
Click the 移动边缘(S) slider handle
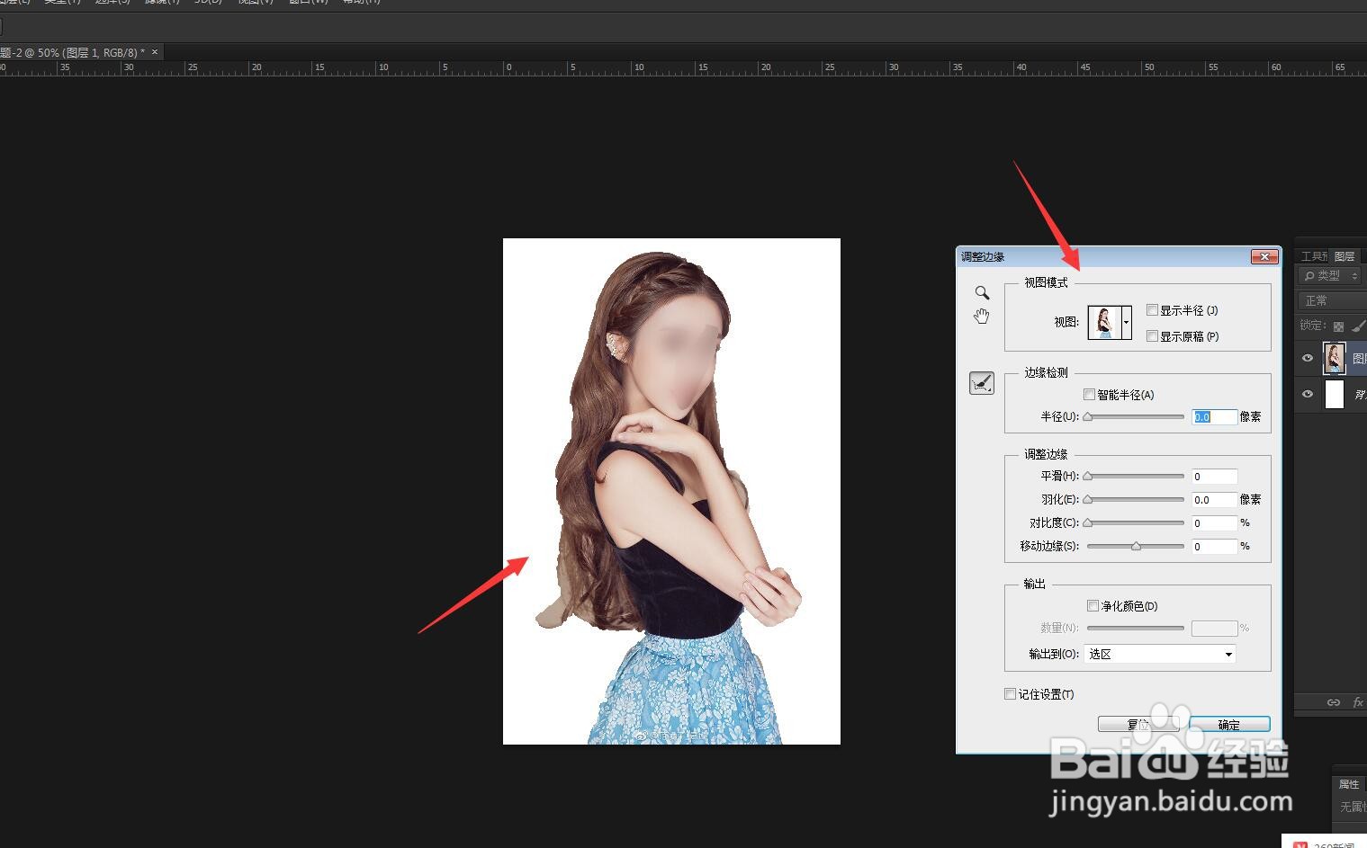pyautogui.click(x=1136, y=546)
